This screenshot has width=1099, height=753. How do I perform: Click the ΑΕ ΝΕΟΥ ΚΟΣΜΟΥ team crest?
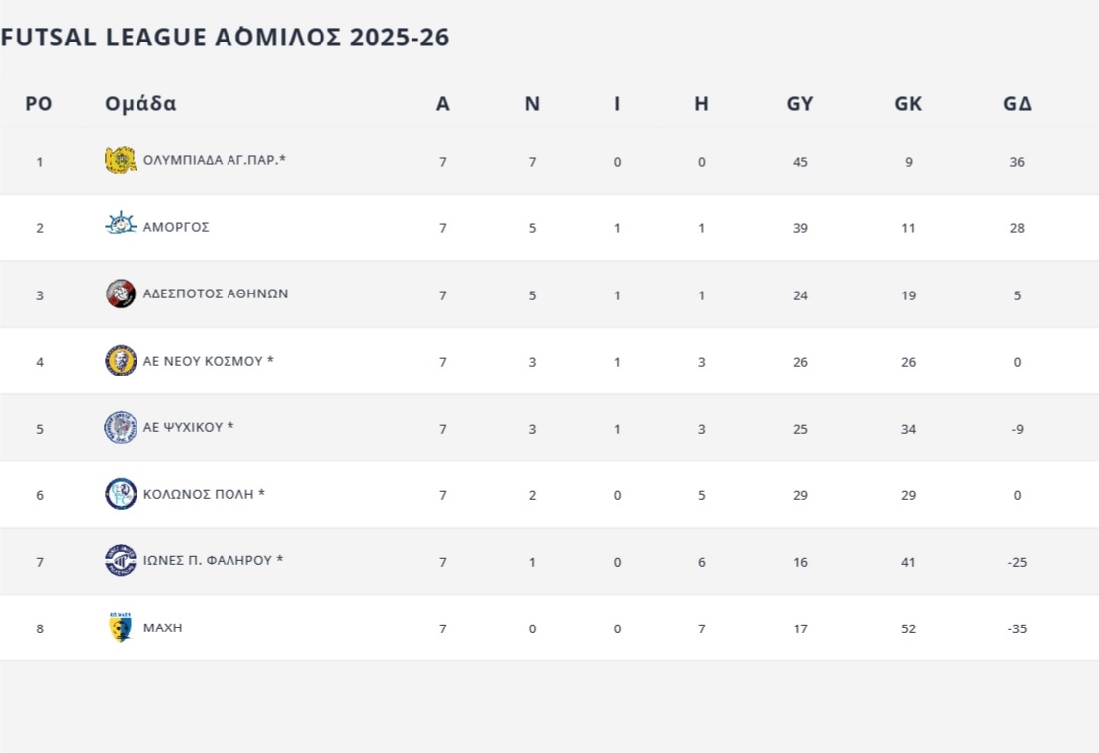point(121,361)
